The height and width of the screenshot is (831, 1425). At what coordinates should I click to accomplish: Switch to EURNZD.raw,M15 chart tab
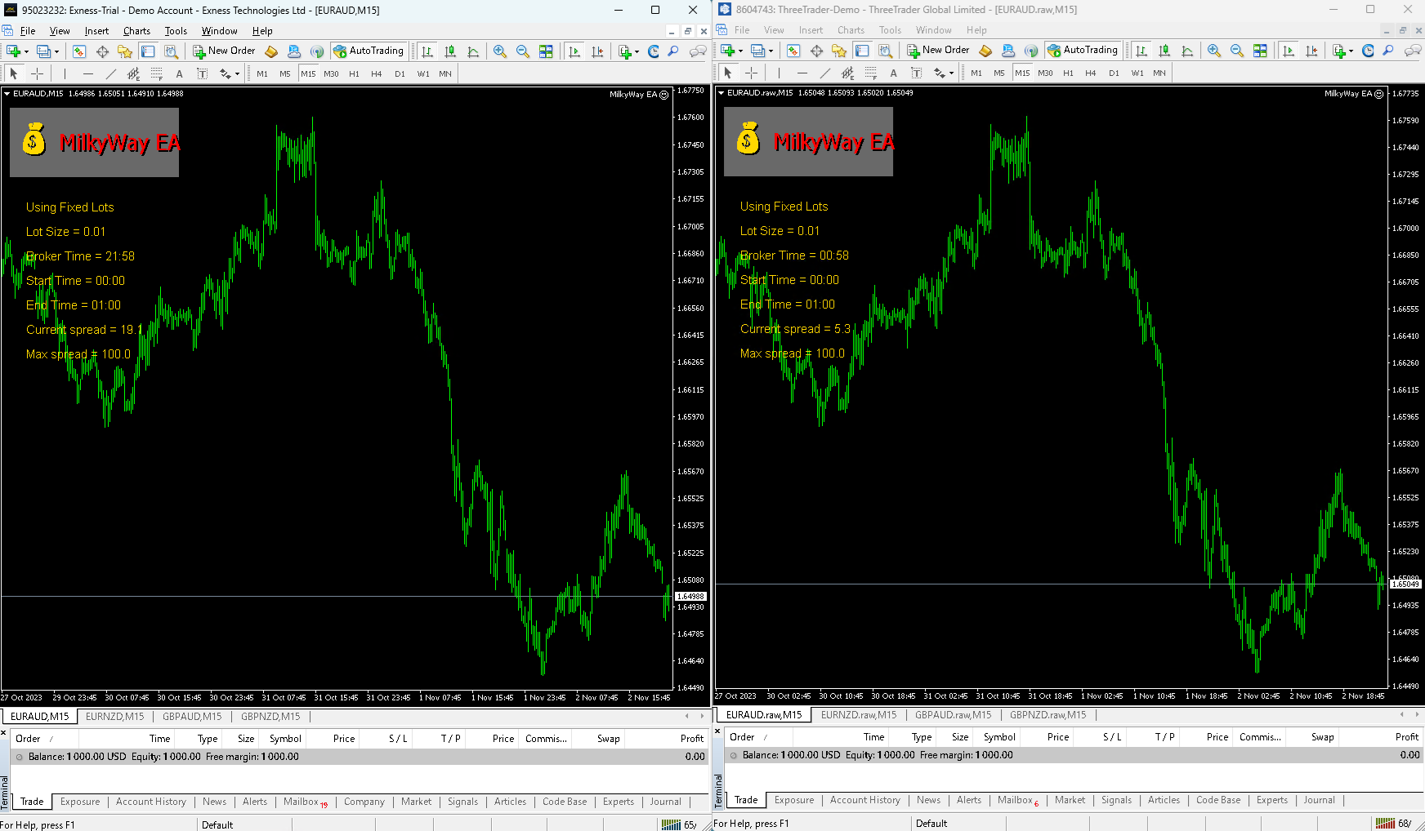pos(859,715)
